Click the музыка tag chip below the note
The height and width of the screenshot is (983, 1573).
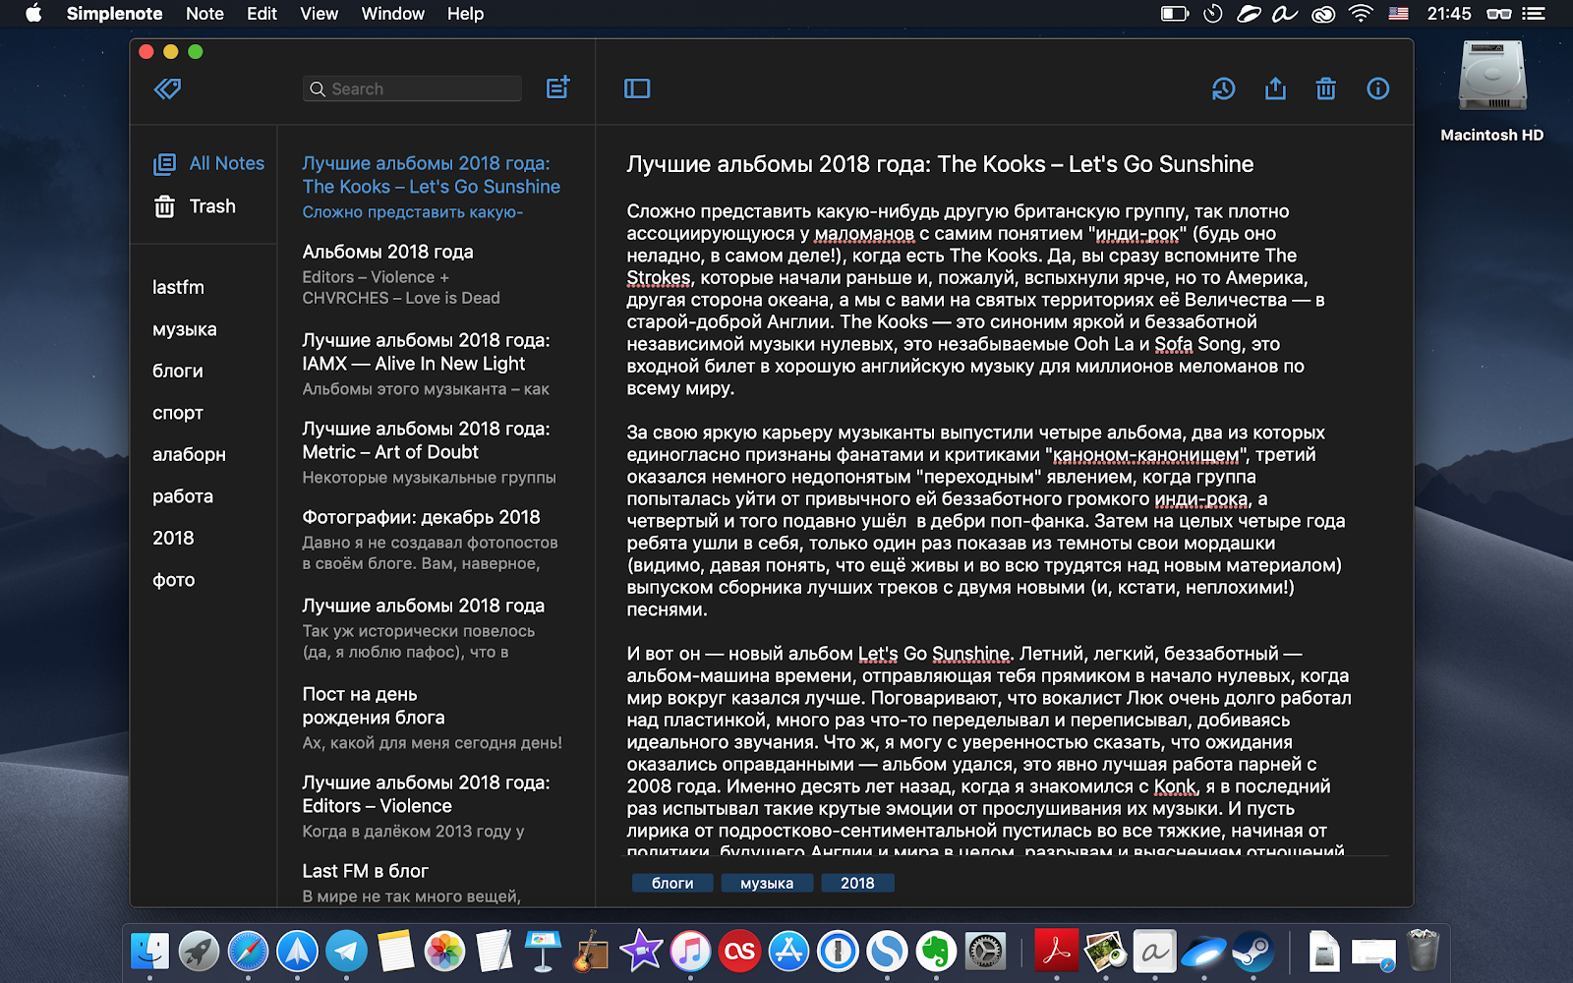pos(767,883)
